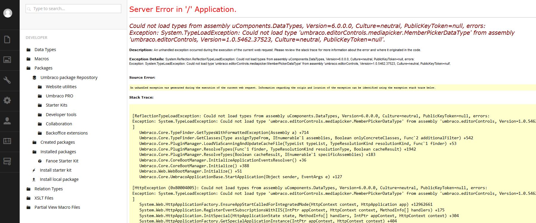Image resolution: width=536 pixels, height=223 pixels.
Task: Open Fanoe Starter Kit package
Action: click(62, 161)
